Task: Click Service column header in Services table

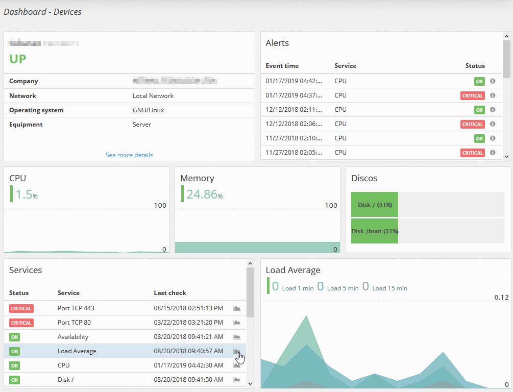Action: tap(68, 293)
